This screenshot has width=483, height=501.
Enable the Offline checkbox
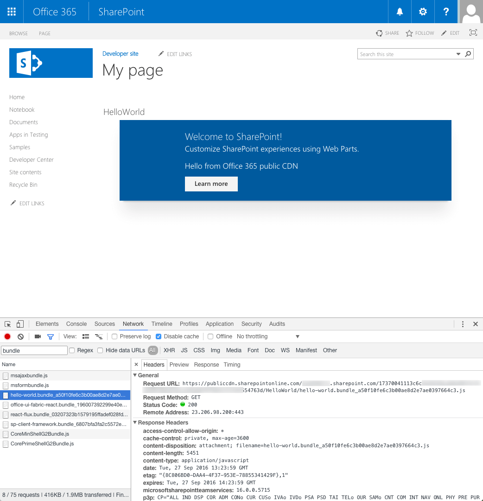[x=210, y=336]
